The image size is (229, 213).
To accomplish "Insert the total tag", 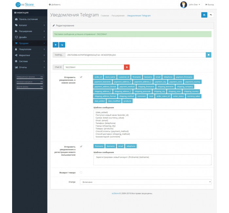I will pyautogui.click(x=151, y=96).
